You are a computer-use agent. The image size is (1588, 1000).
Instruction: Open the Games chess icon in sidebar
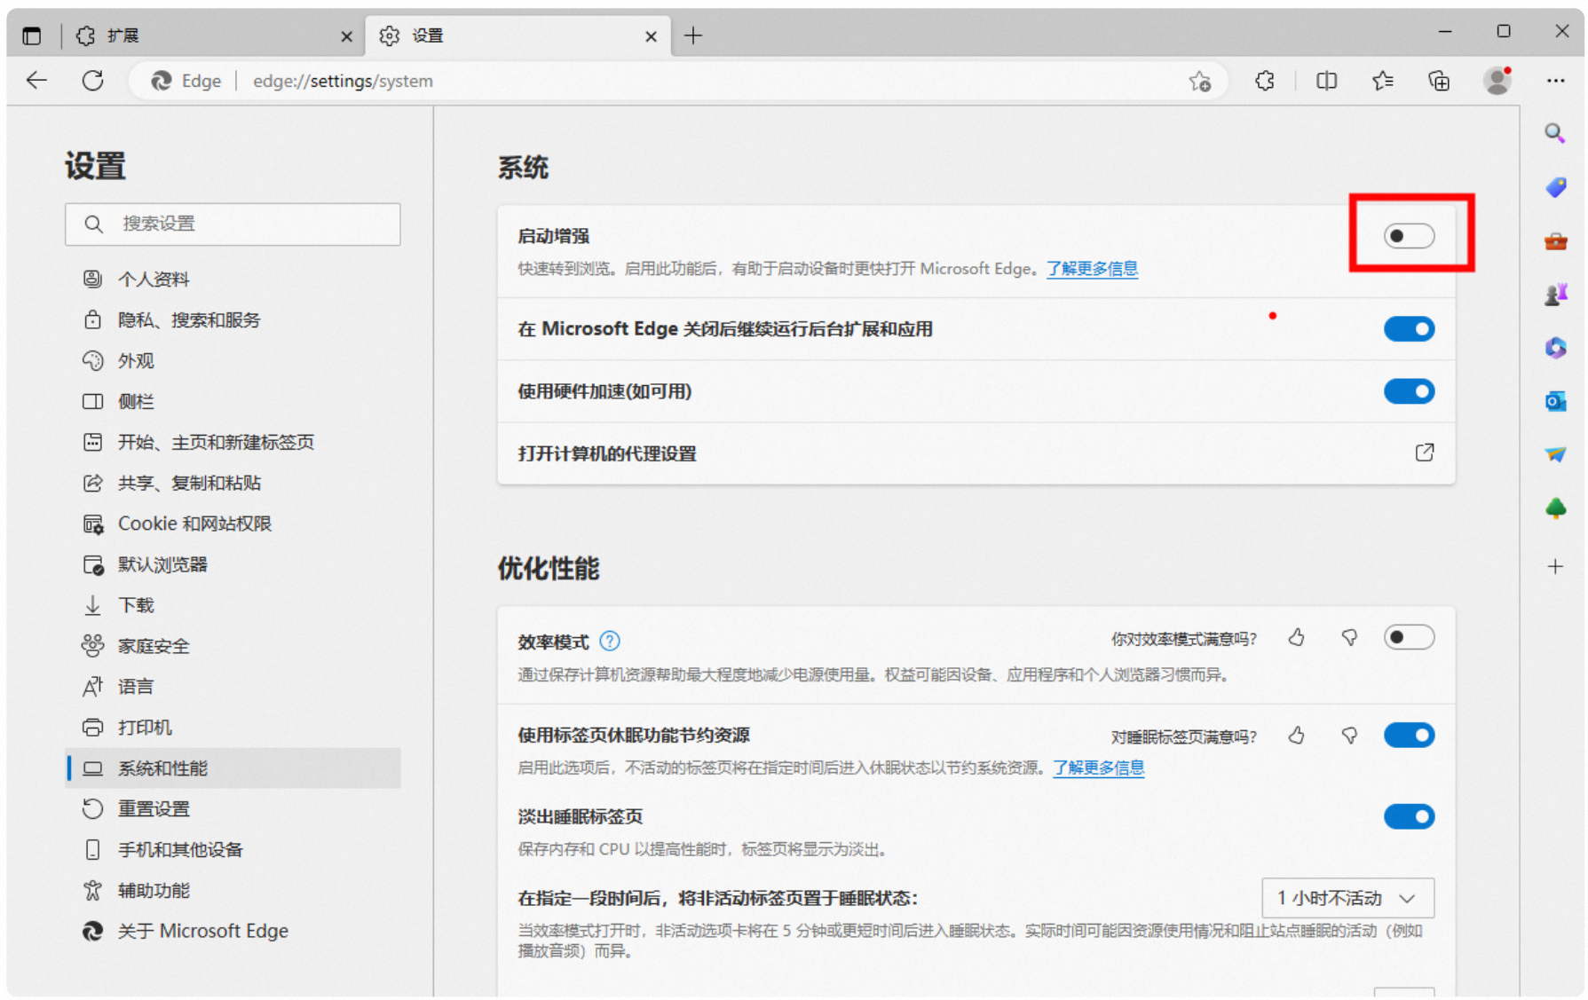click(1555, 294)
